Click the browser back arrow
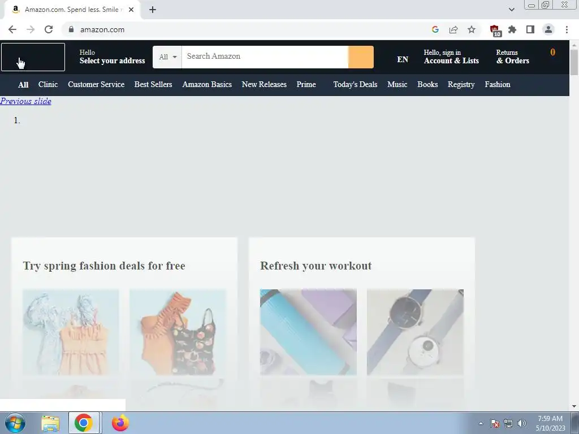 (12, 29)
